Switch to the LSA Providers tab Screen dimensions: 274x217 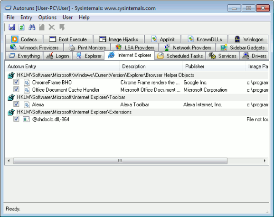point(134,47)
